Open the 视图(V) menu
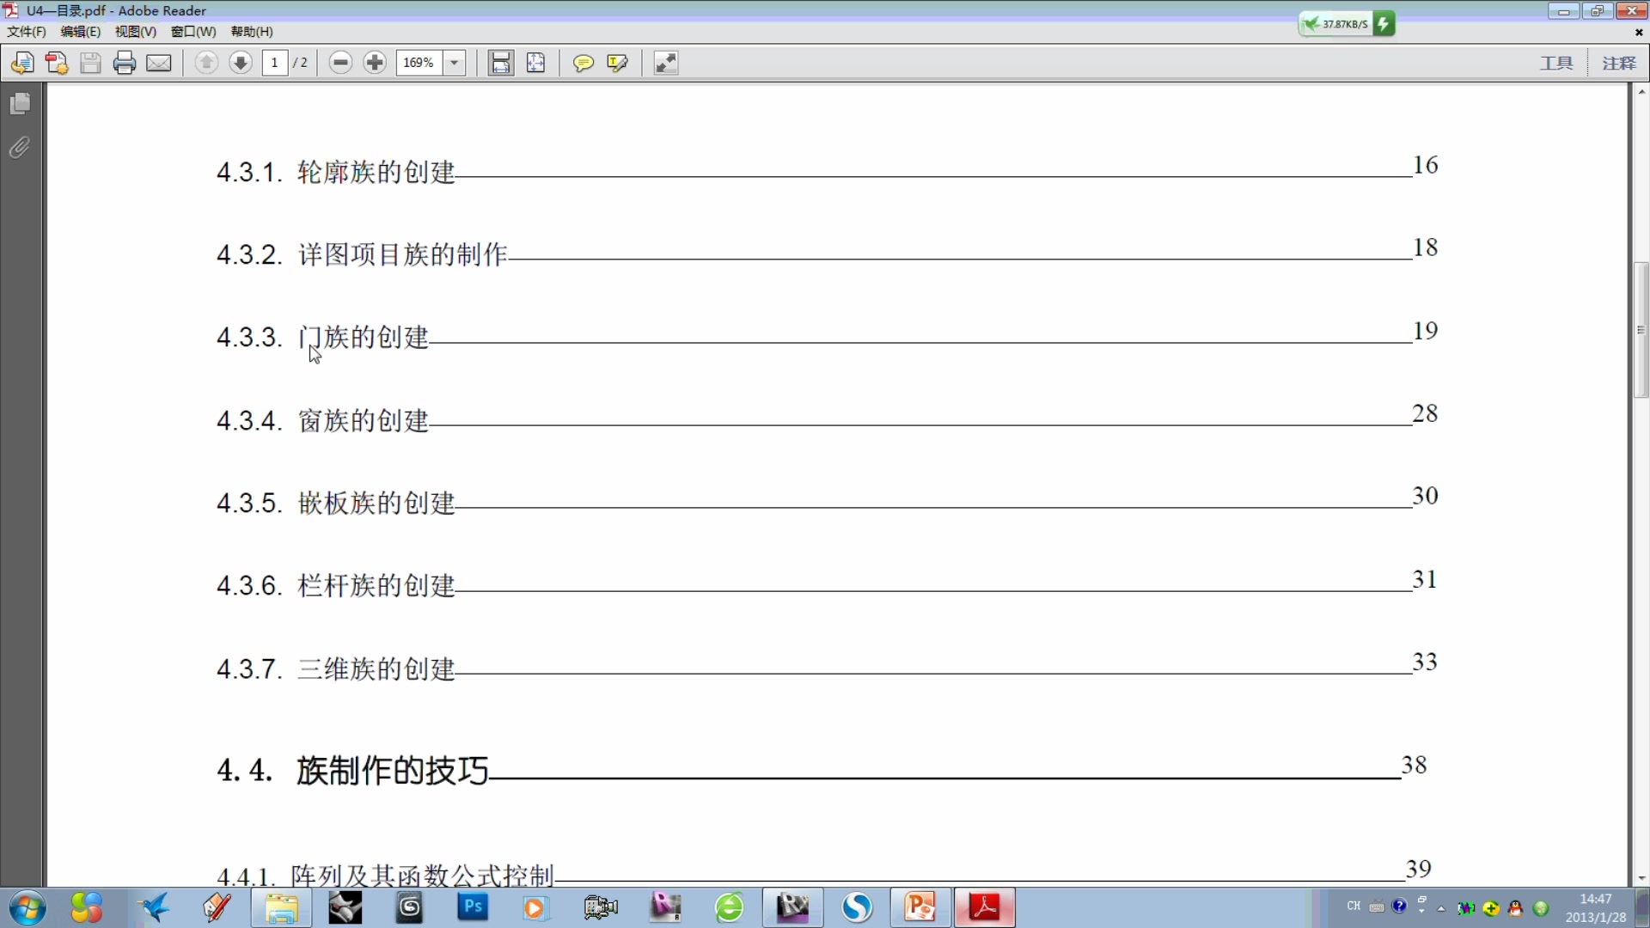The image size is (1650, 928). (x=135, y=32)
